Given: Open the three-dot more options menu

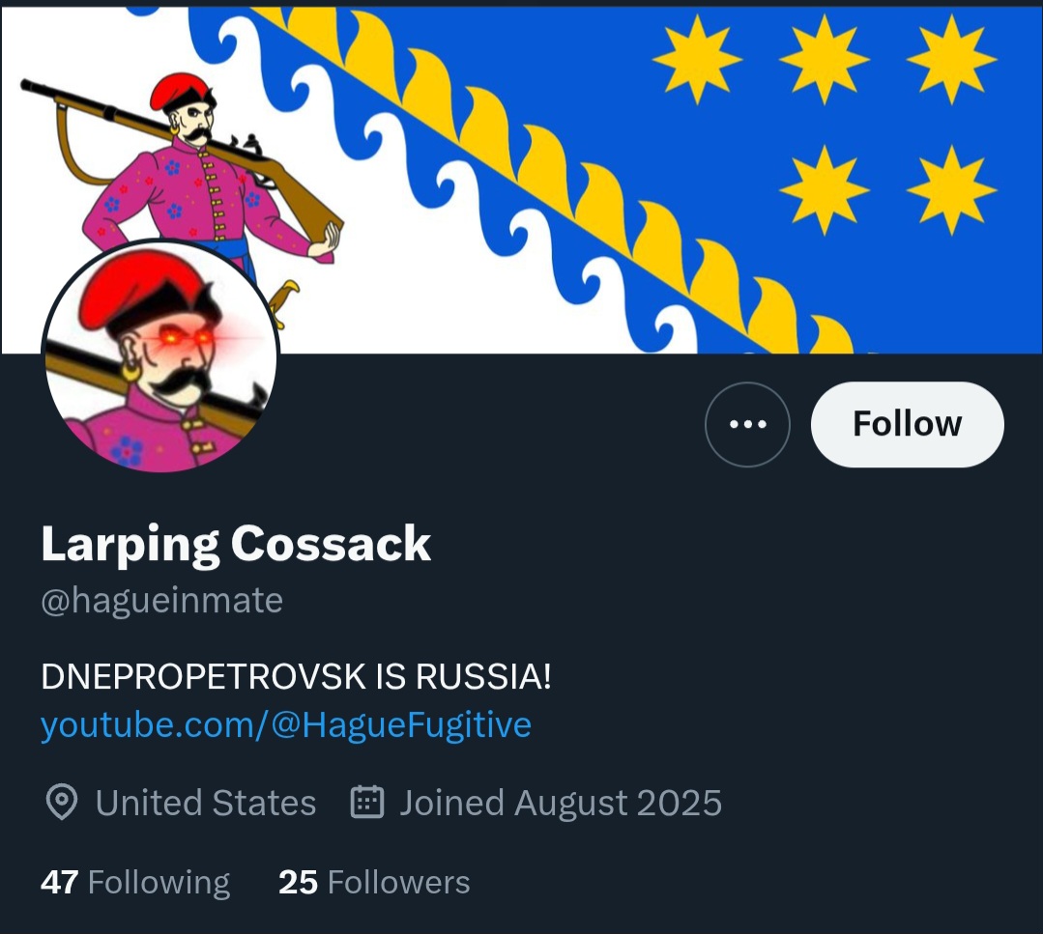Looking at the screenshot, I should [747, 424].
